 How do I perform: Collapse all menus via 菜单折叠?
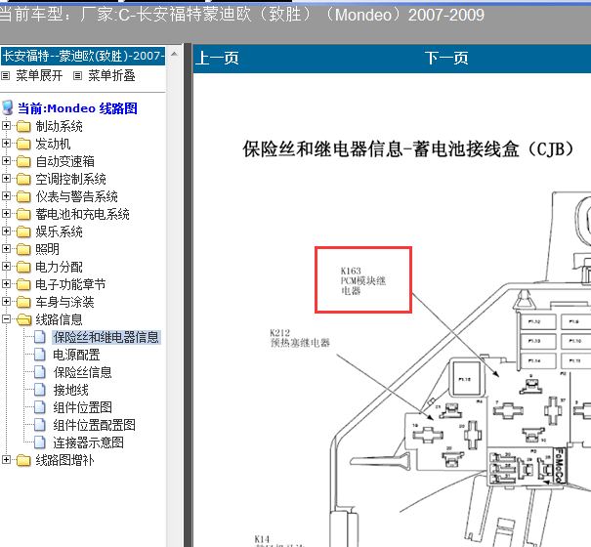click(x=111, y=76)
